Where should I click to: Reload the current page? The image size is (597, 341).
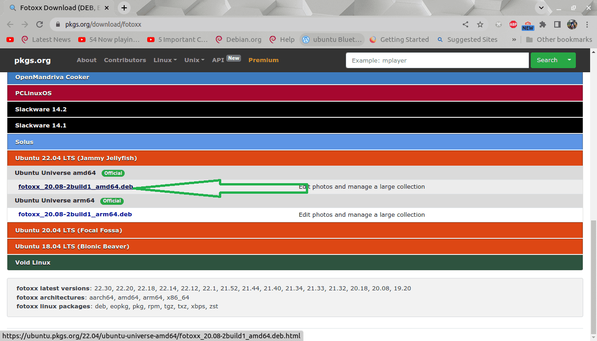click(x=40, y=24)
